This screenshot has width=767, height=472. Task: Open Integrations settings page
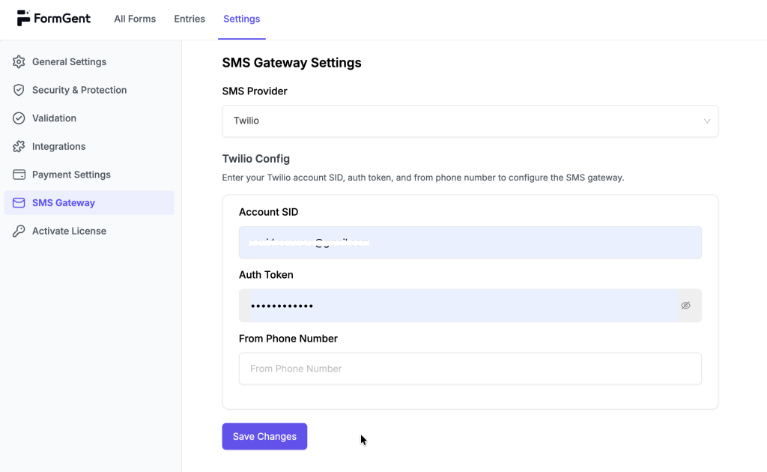click(x=89, y=146)
